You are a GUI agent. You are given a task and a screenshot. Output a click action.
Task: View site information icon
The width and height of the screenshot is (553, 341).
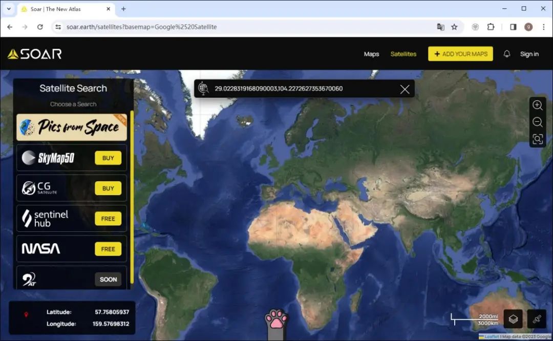[x=58, y=27]
